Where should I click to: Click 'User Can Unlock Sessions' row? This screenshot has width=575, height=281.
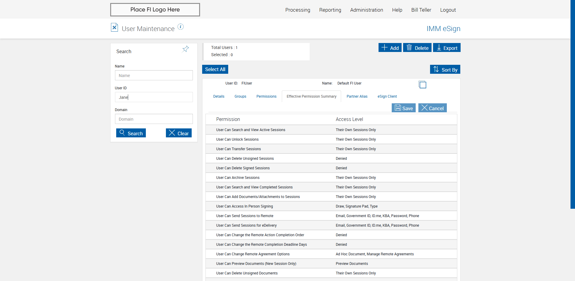tap(331, 139)
